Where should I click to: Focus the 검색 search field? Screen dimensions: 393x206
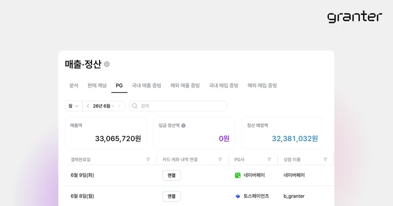(x=178, y=106)
